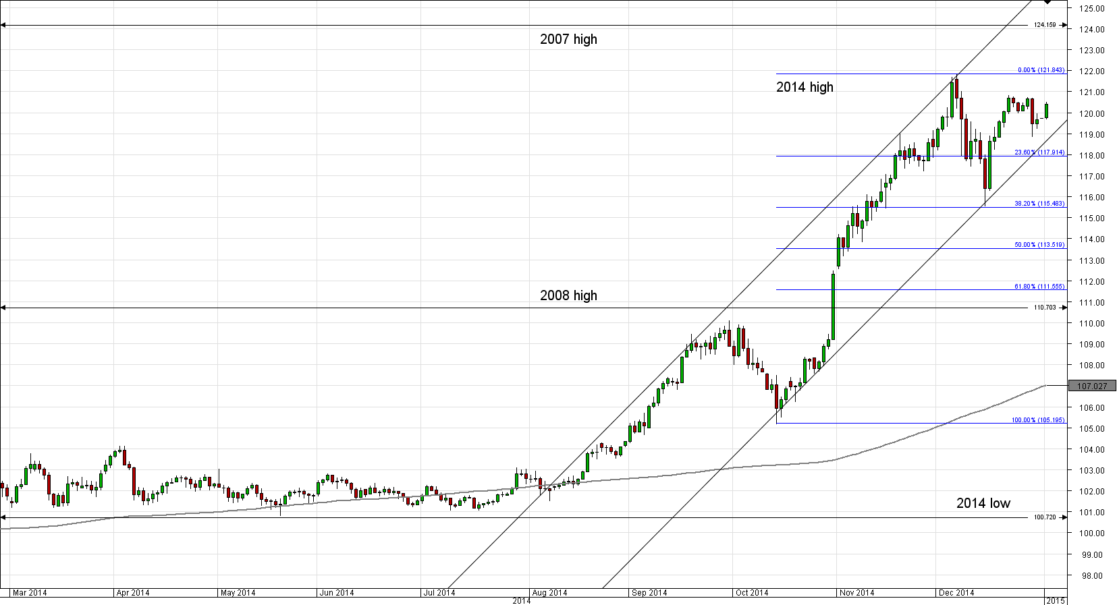Click the 109.00 price axis label
The height and width of the screenshot is (605, 1117).
(x=1091, y=345)
